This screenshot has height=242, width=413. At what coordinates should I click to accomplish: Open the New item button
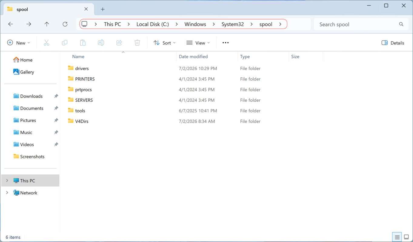[19, 43]
